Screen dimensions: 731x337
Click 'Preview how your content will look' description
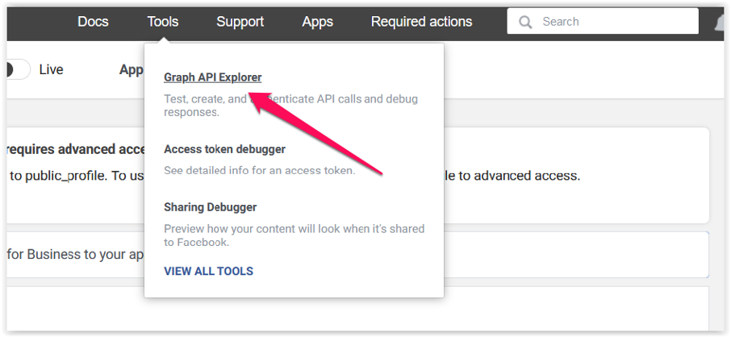(294, 235)
